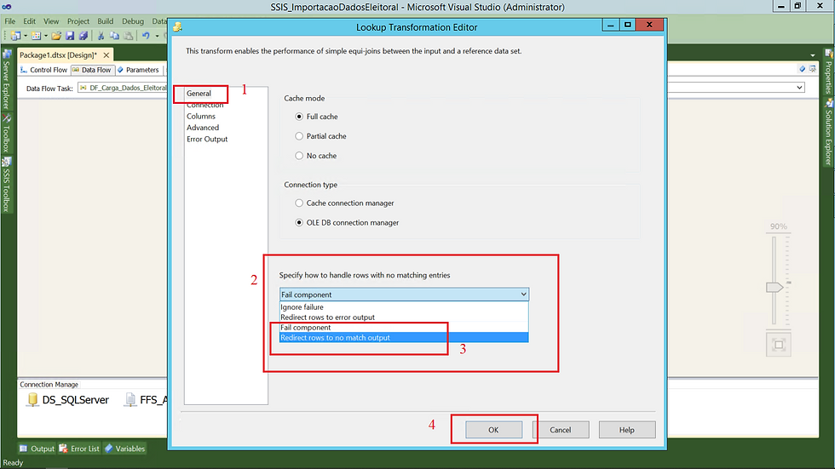Click the Help button
The height and width of the screenshot is (469, 835).
tap(627, 430)
